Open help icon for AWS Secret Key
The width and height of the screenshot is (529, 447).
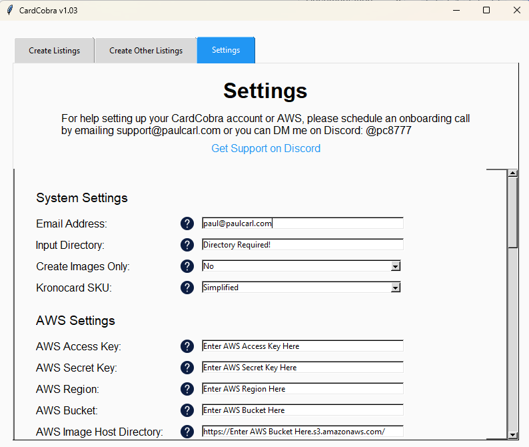click(187, 368)
